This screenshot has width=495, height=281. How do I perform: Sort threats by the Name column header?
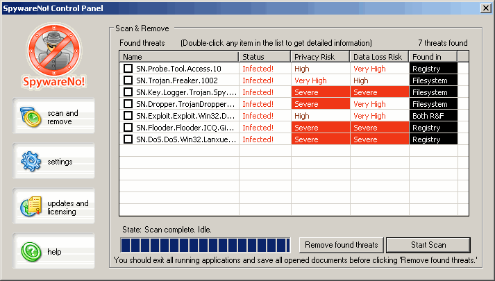[x=179, y=57]
